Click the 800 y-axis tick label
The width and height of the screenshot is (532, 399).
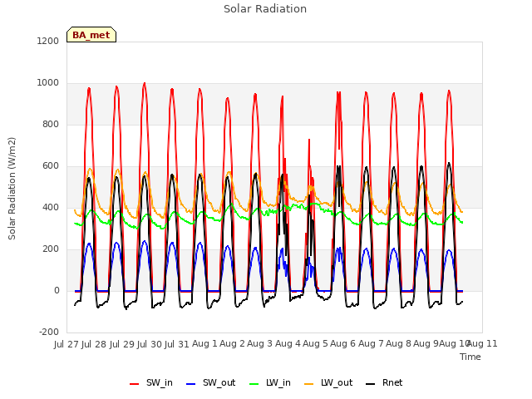point(51,125)
